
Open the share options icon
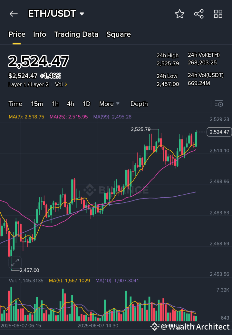[x=198, y=14]
